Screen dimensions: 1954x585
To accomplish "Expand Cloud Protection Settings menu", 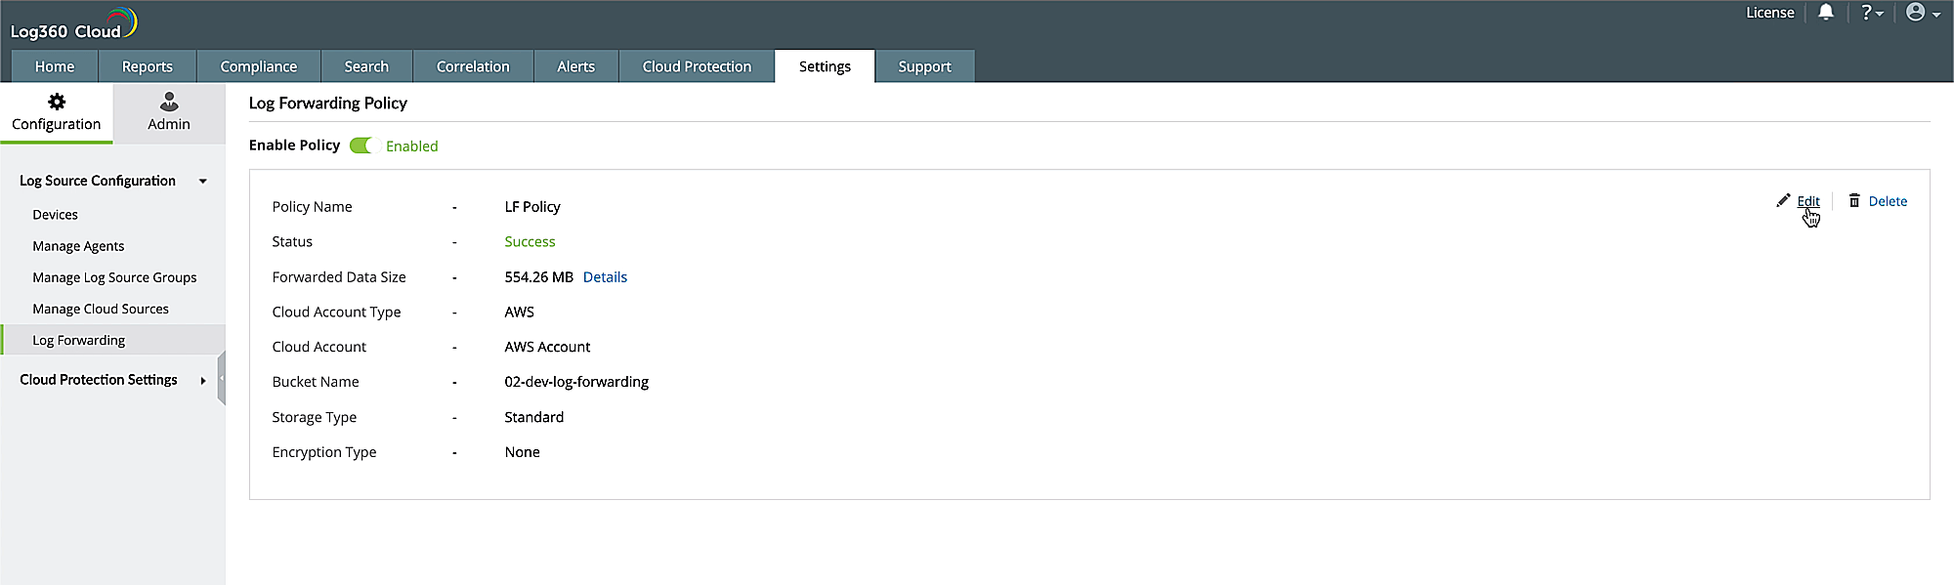I will [203, 380].
